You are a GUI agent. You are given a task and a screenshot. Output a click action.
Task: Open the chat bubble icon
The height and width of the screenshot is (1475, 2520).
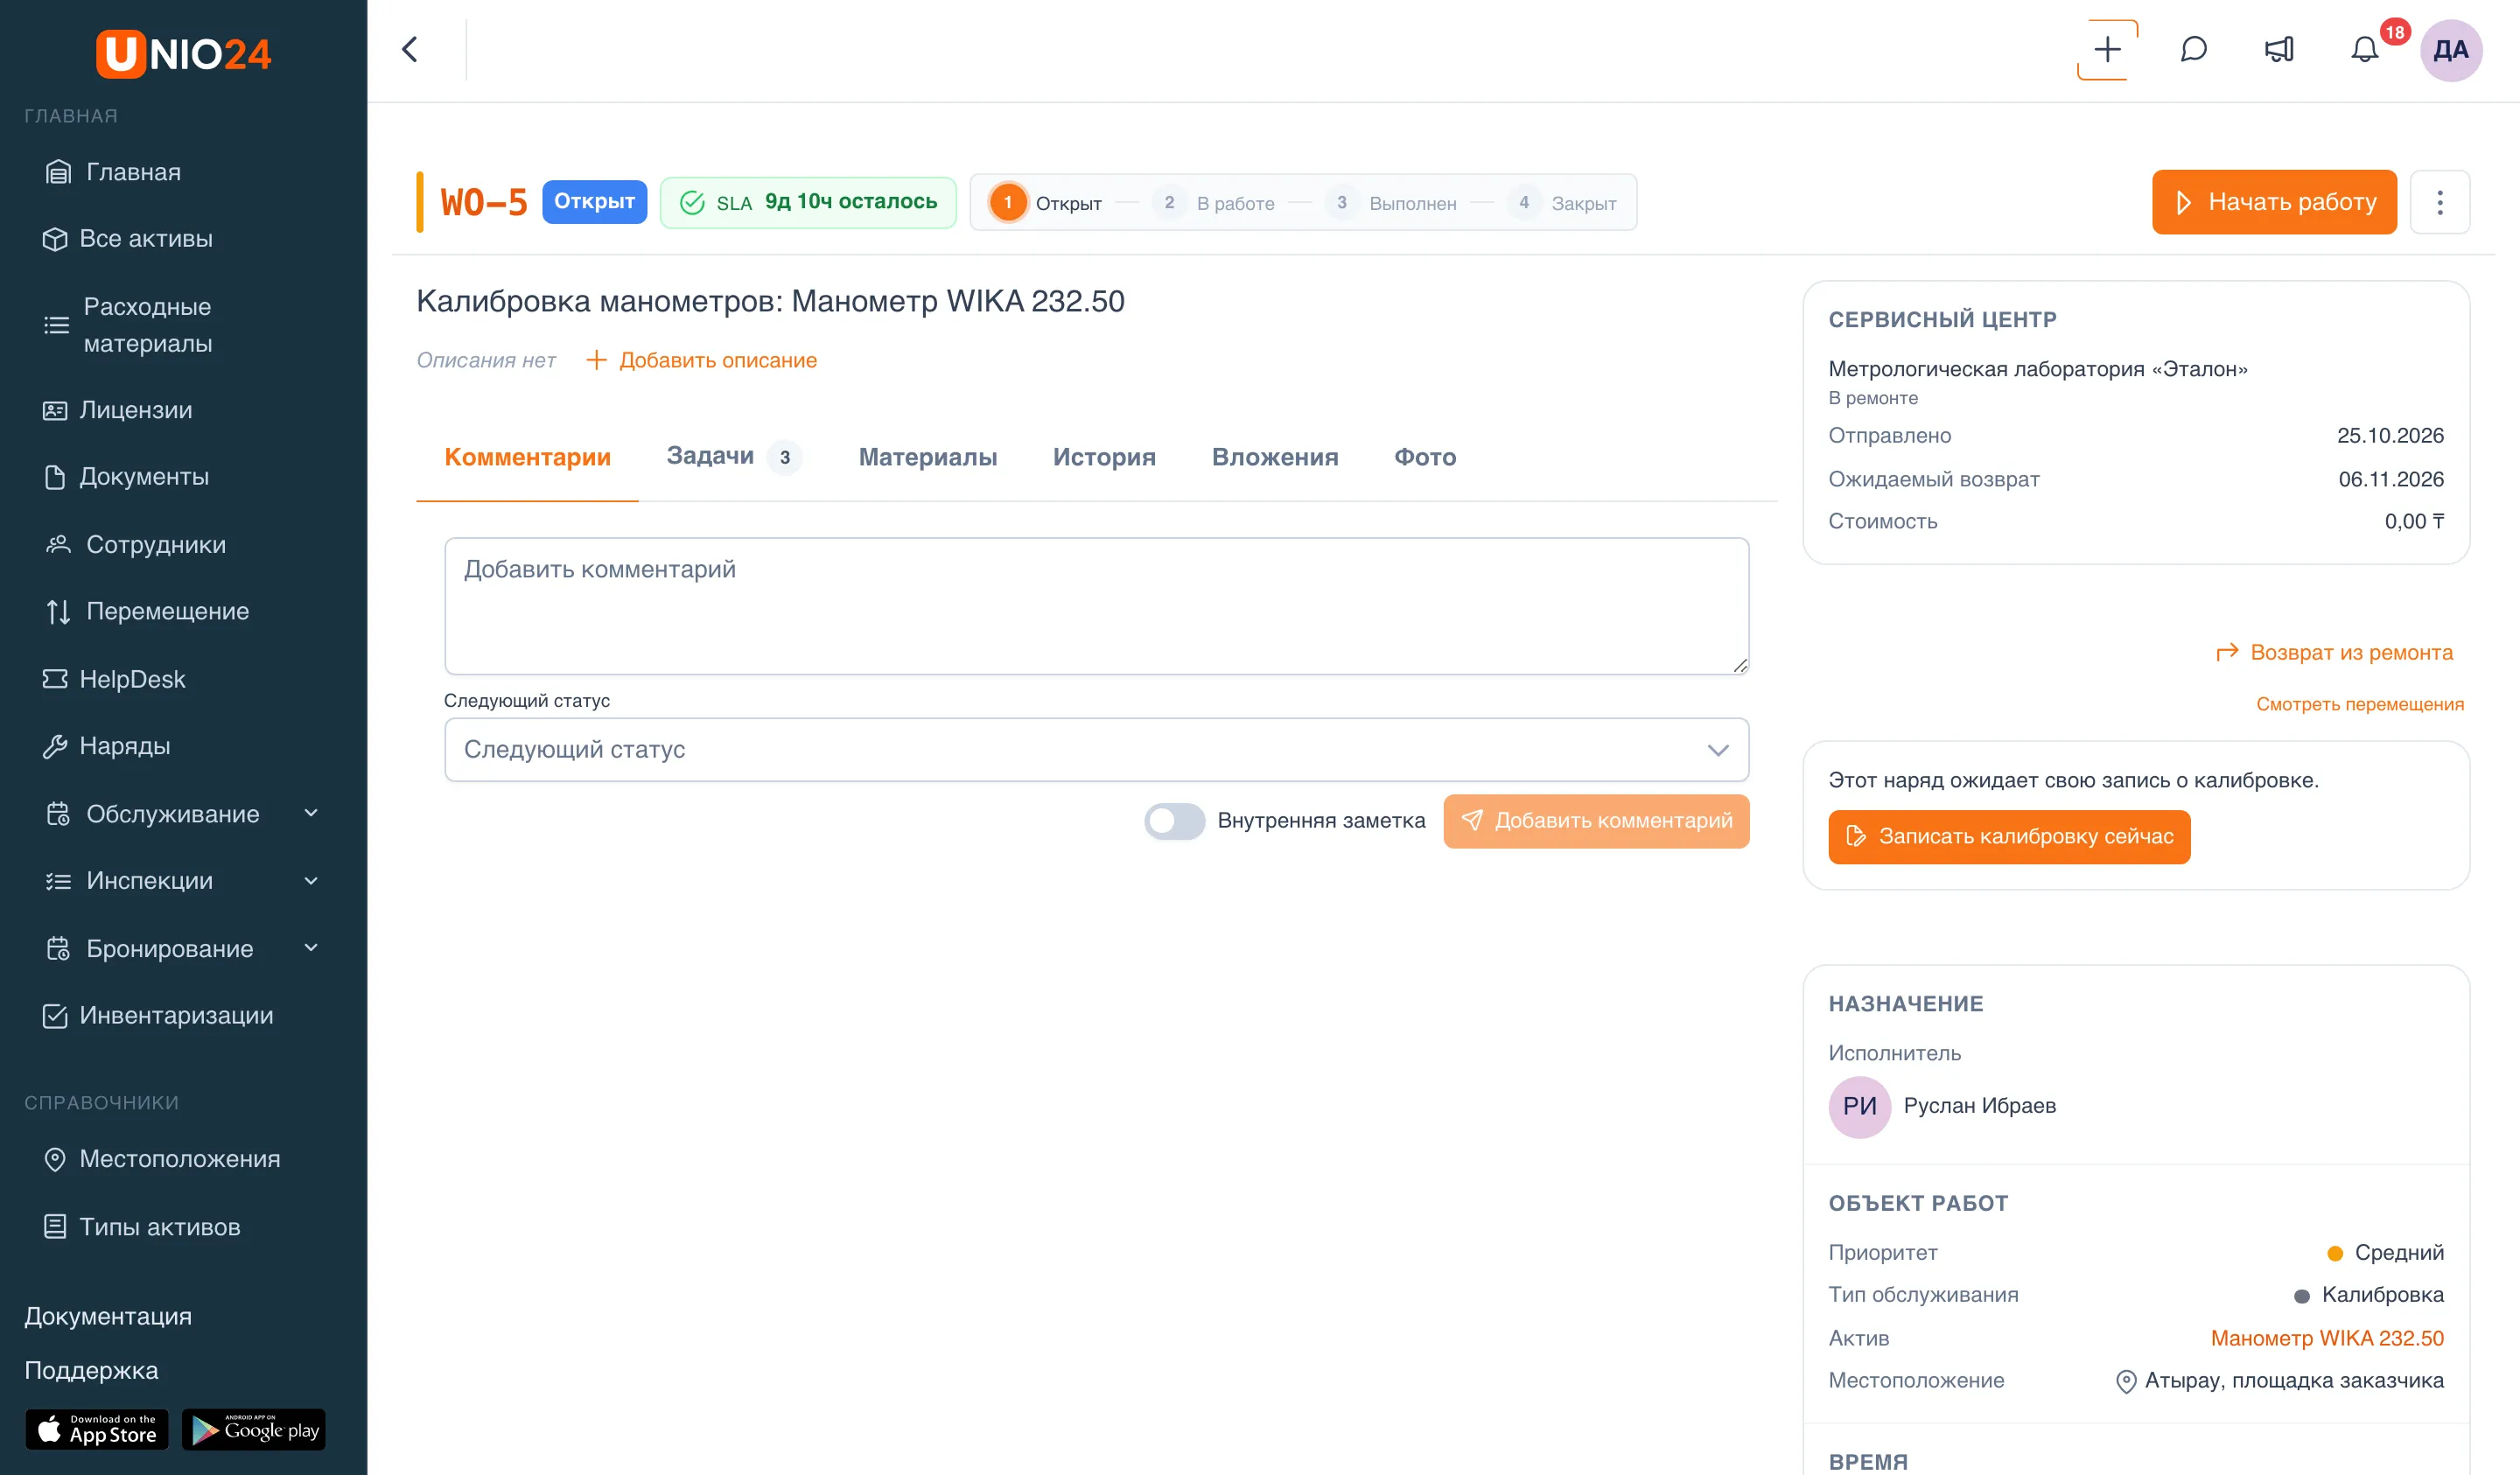tap(2193, 50)
